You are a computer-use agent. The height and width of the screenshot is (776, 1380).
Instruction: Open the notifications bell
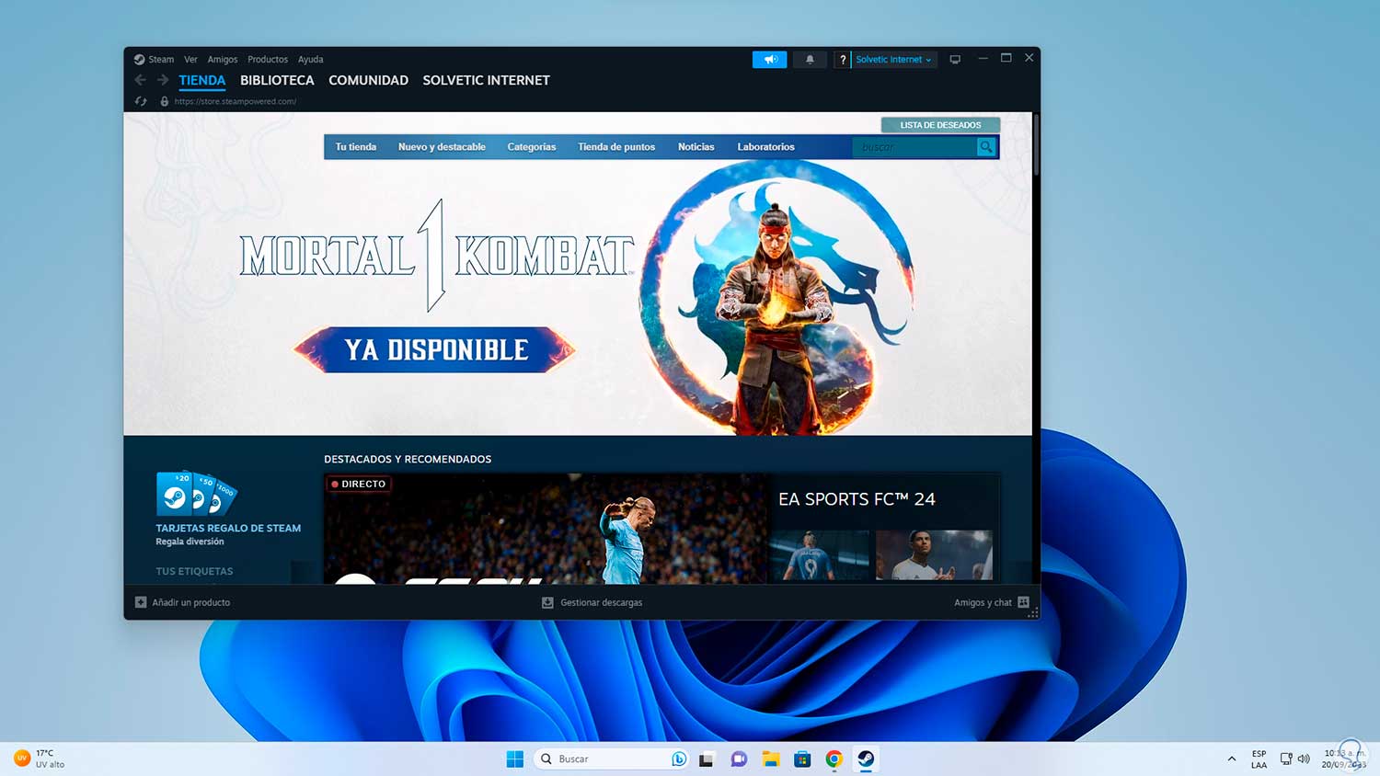click(x=810, y=60)
